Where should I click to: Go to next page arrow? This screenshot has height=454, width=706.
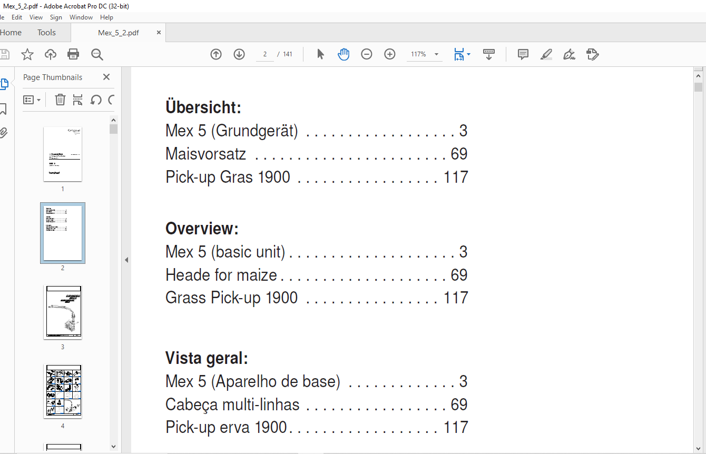click(239, 54)
